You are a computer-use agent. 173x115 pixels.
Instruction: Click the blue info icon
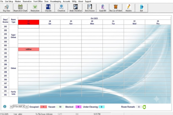click(x=5, y=106)
